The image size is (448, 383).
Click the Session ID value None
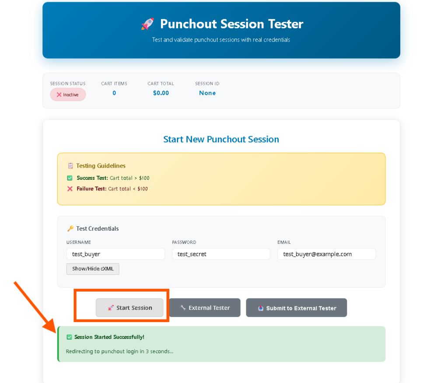point(207,93)
